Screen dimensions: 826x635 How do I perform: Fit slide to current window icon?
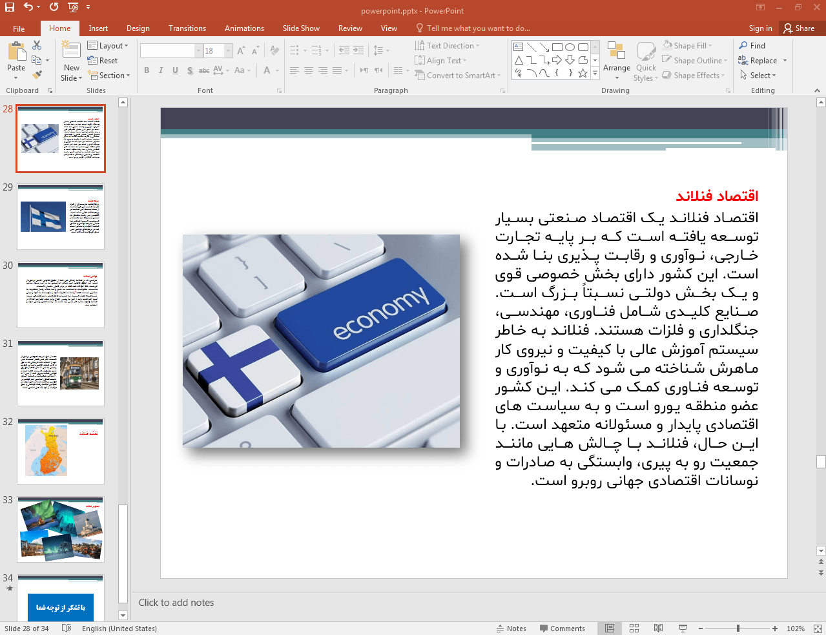pyautogui.click(x=818, y=629)
